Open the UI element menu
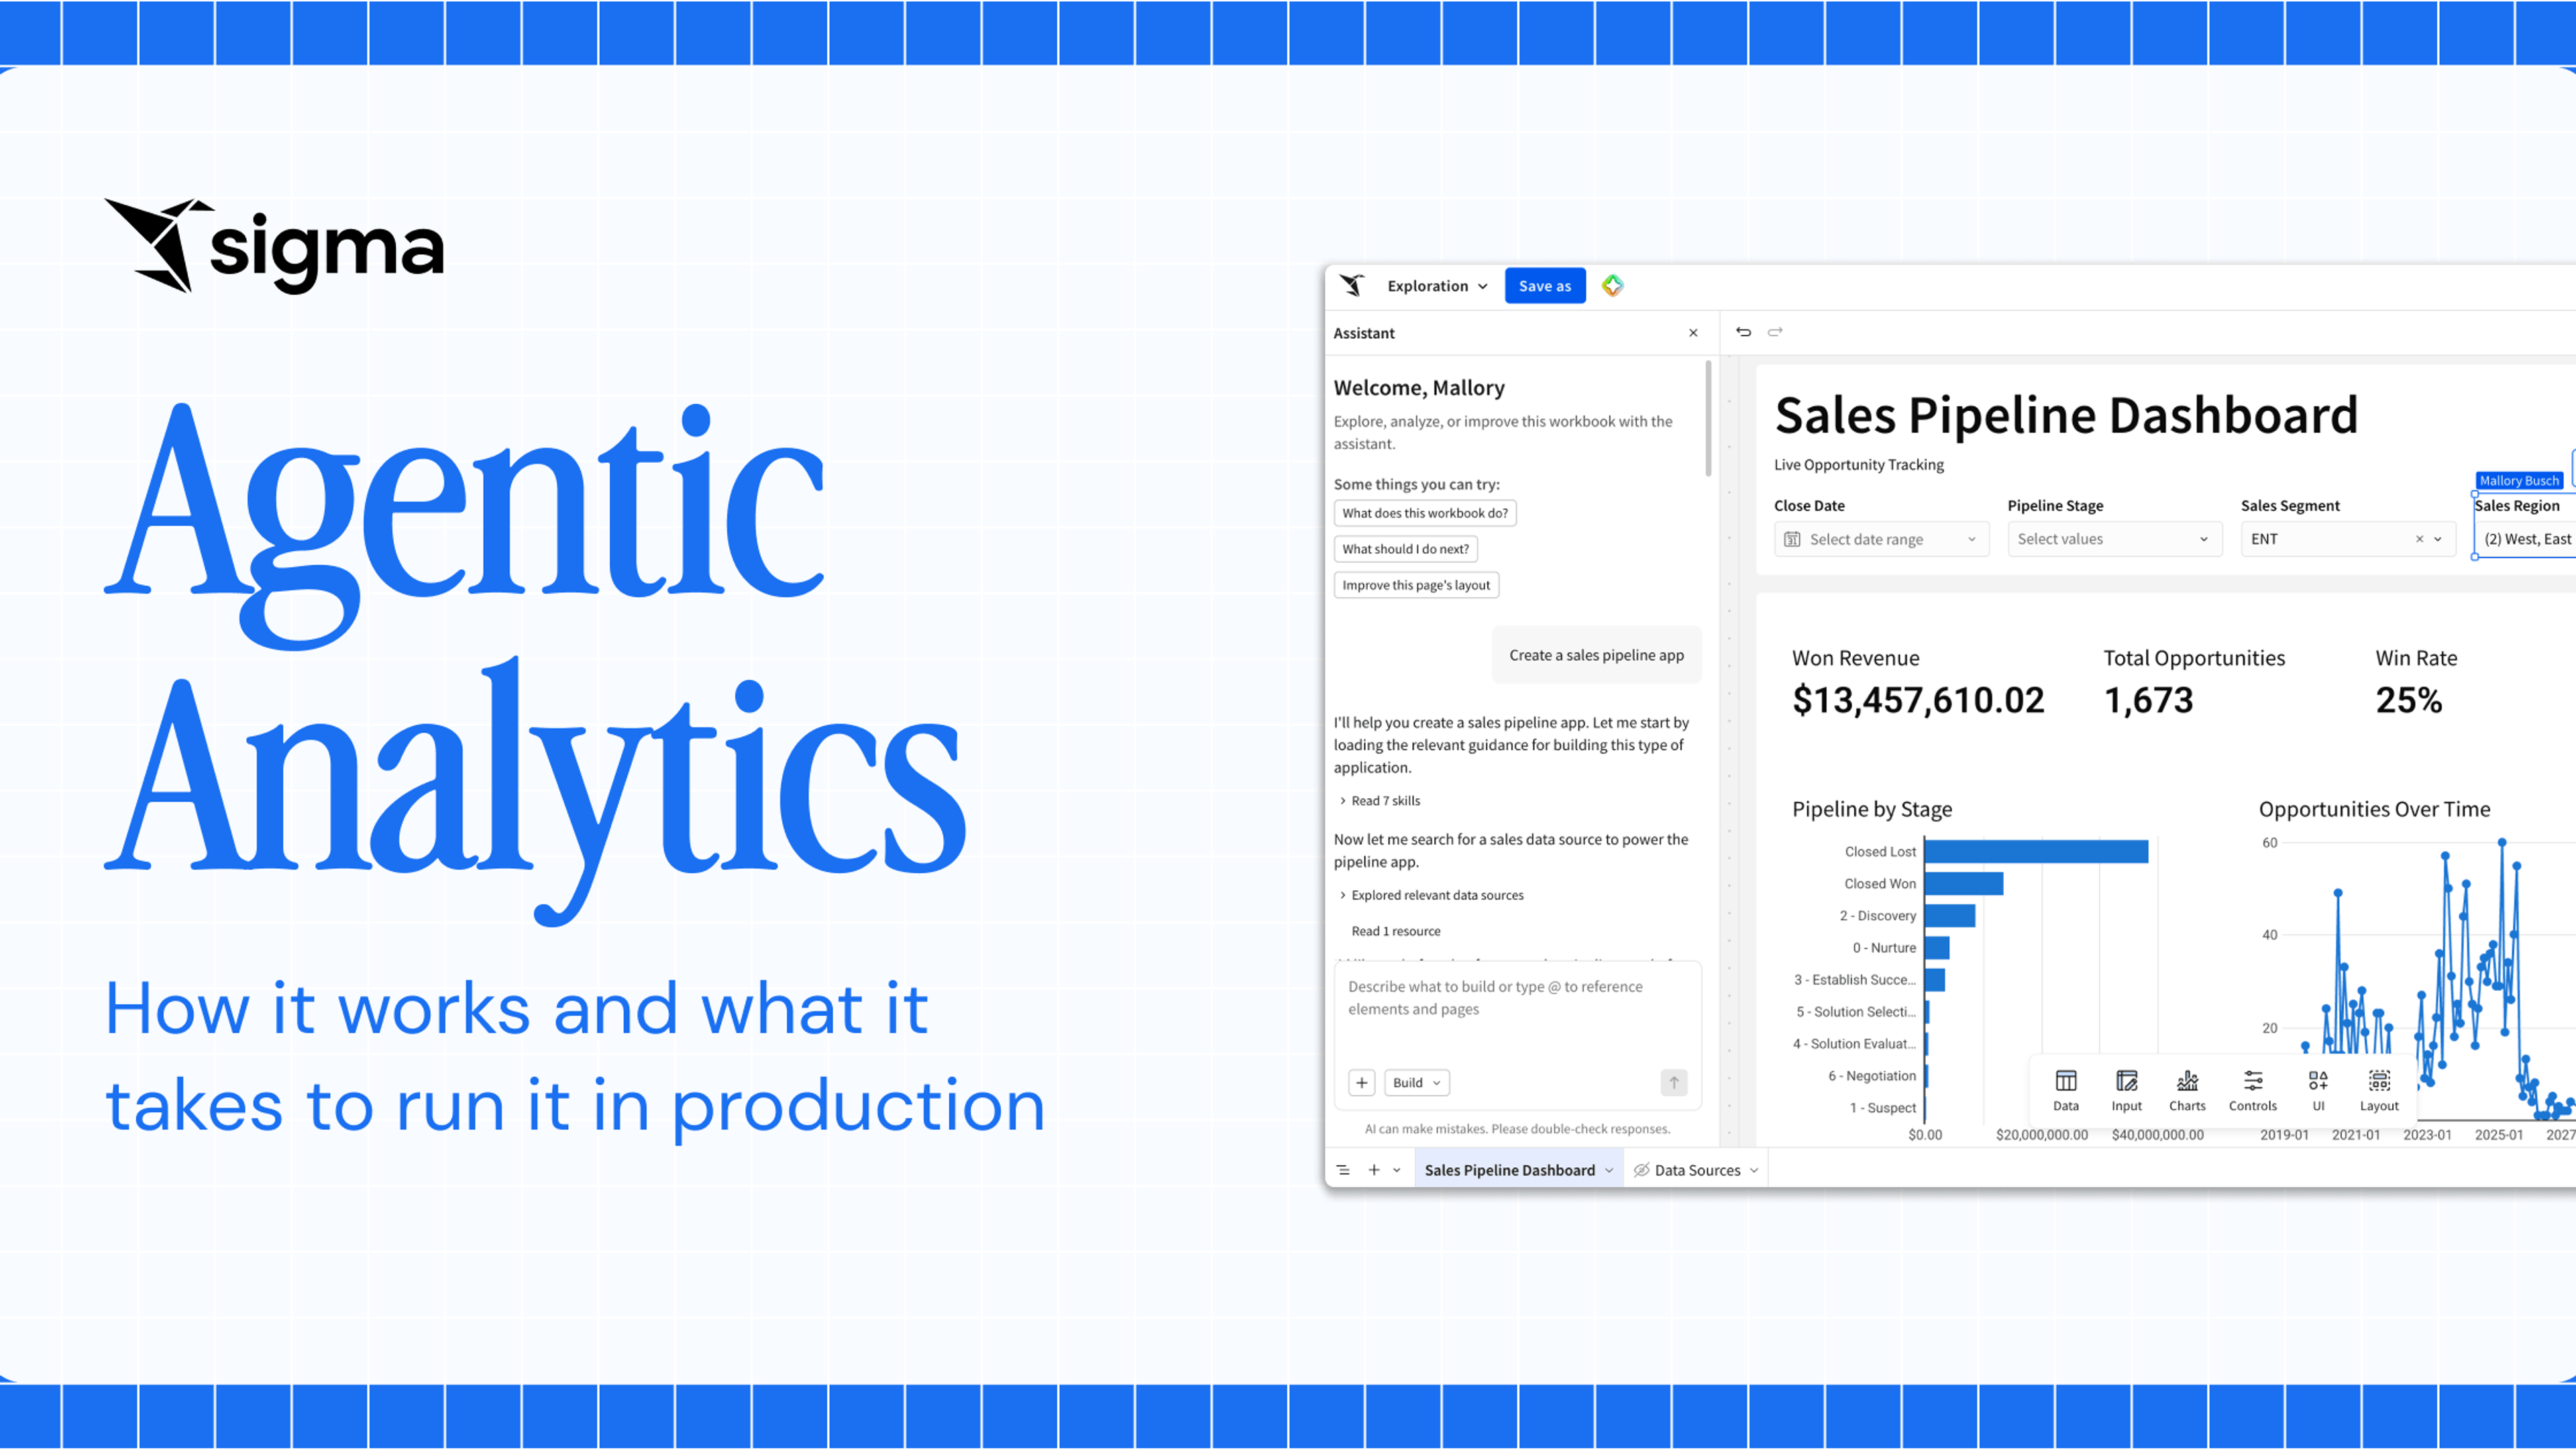 [x=2318, y=1090]
